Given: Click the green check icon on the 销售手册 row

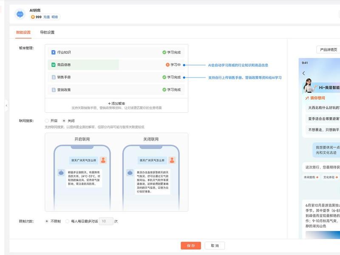Looking at the screenshot, I should [x=164, y=77].
